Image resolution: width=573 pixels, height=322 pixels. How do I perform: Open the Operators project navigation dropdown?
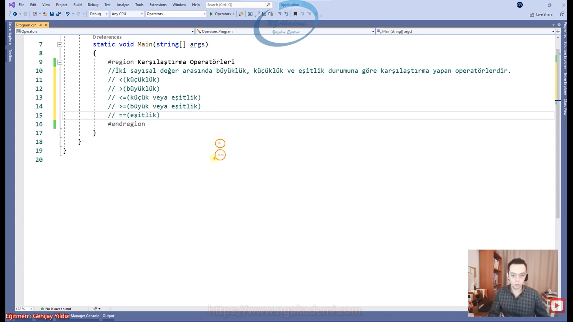point(105,31)
